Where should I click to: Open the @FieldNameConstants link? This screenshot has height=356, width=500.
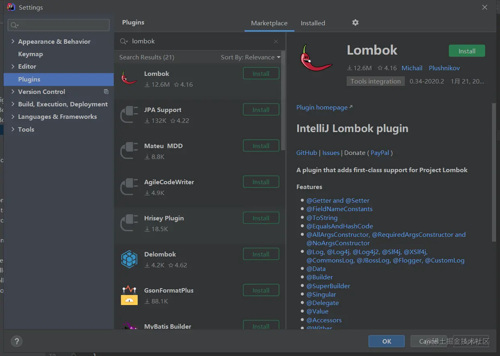click(339, 209)
